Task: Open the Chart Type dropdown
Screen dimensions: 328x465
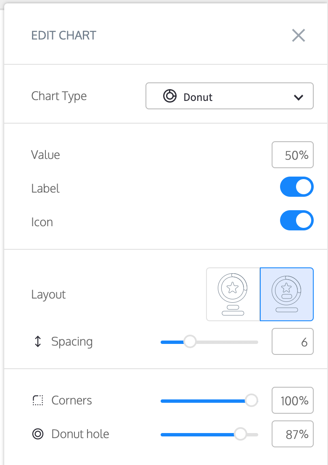Action: point(230,96)
